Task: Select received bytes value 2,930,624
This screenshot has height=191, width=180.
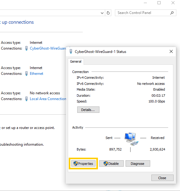Action: (x=157, y=149)
